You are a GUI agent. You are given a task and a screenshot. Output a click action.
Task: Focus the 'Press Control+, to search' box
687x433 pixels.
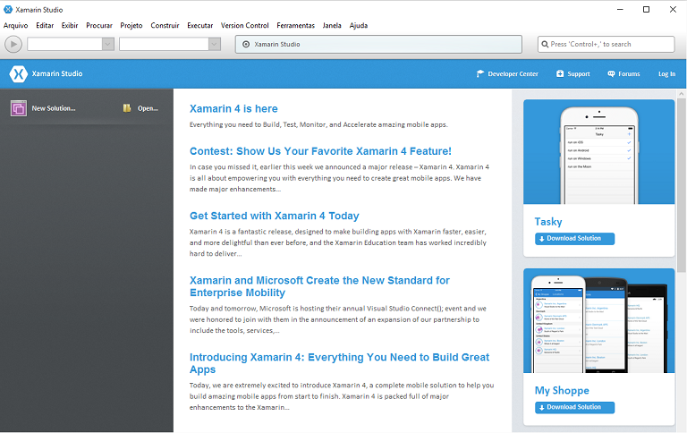point(606,44)
